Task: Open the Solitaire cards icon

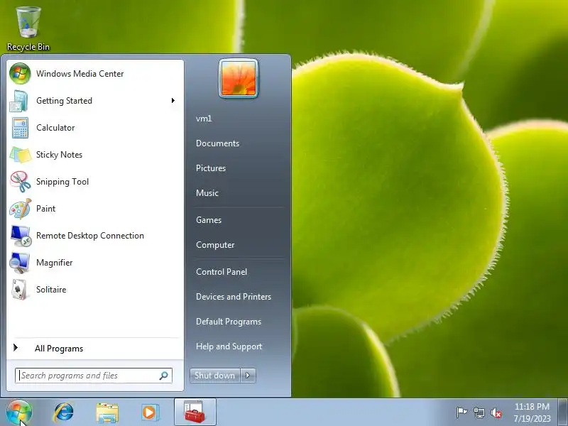Action: click(20, 290)
